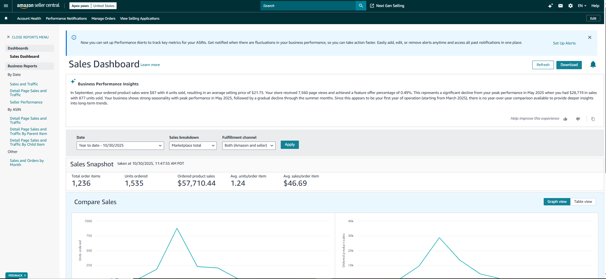Select Graph view toggle
Image resolution: width=606 pixels, height=279 pixels.
click(557, 202)
